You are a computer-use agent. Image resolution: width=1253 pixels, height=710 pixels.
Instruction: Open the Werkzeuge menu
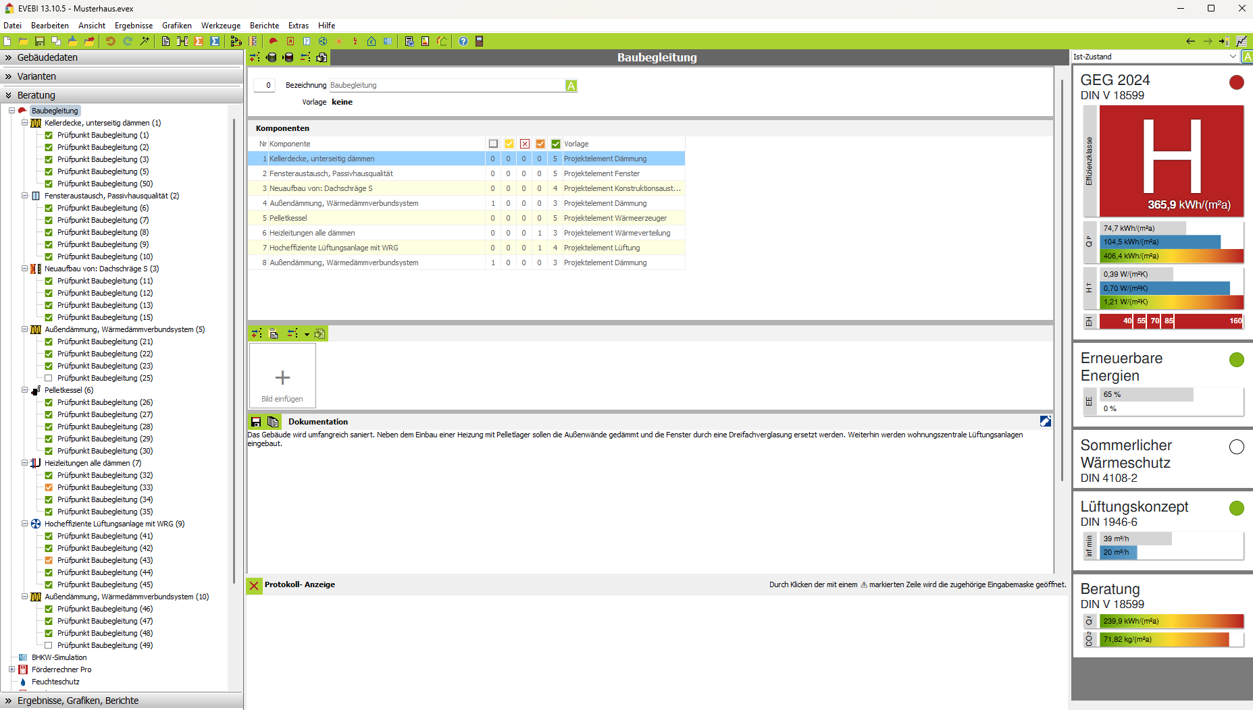(220, 26)
